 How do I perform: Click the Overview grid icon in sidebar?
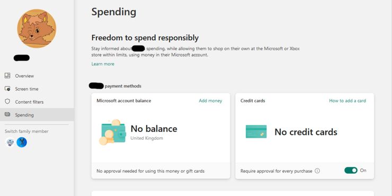7,76
